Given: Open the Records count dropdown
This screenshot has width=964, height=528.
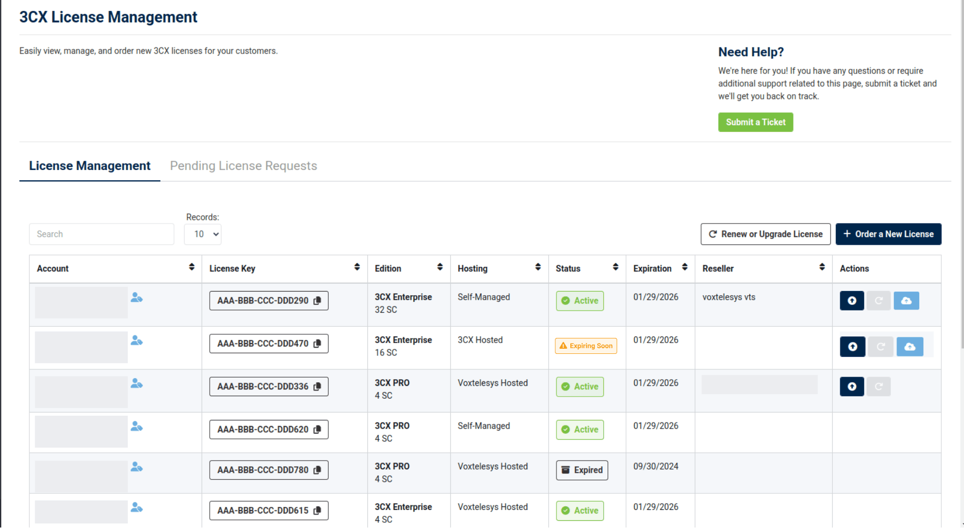Looking at the screenshot, I should (x=202, y=234).
